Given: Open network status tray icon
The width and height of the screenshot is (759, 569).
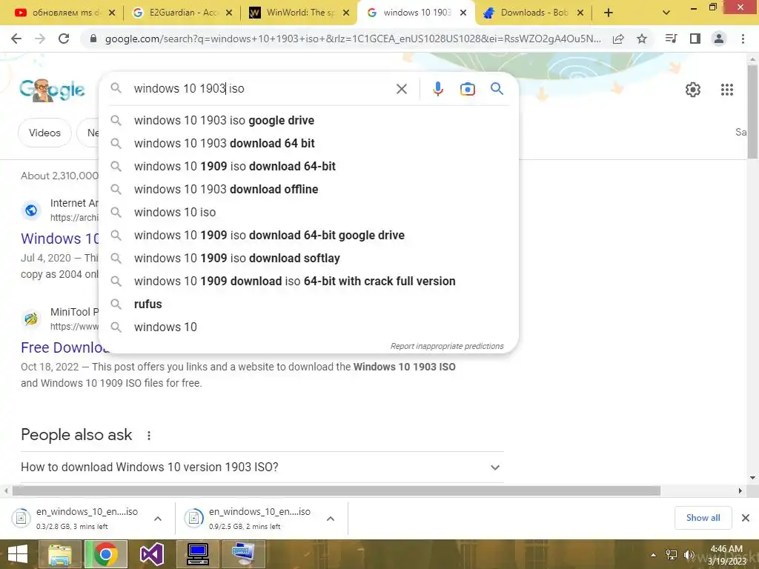Looking at the screenshot, I should coord(672,555).
